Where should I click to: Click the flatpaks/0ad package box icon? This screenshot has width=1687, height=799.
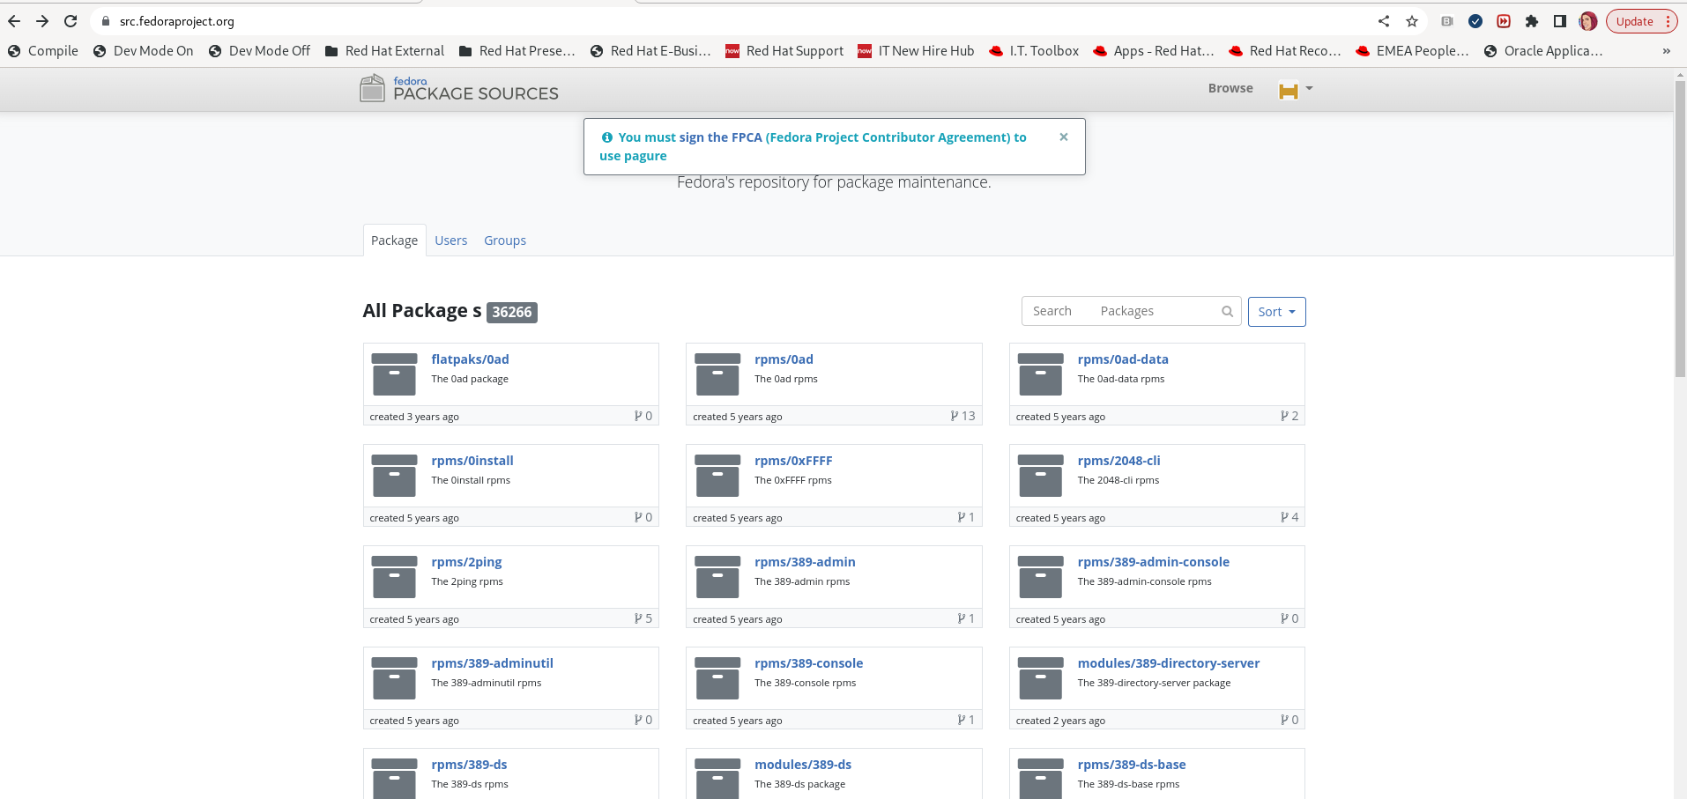(394, 374)
